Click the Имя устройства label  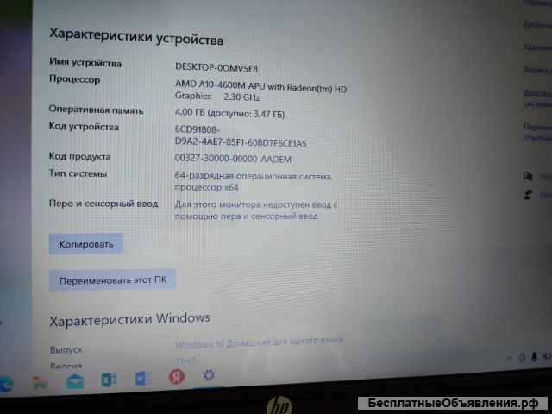point(85,63)
